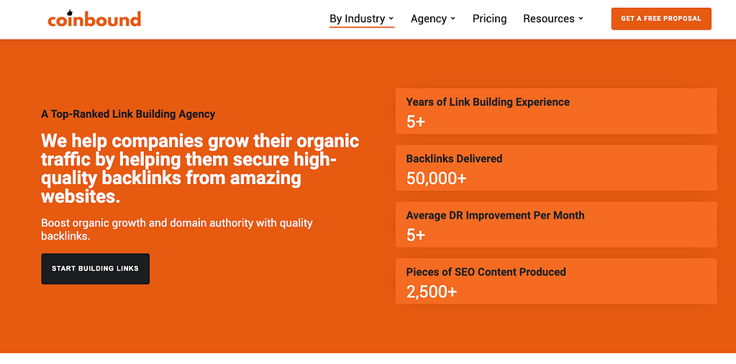This screenshot has width=736, height=364.
Task: Select the Pieces of SEO Content Produced card
Action: point(555,281)
